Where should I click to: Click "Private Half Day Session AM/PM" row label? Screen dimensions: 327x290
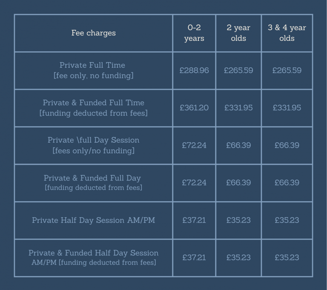(x=93, y=220)
